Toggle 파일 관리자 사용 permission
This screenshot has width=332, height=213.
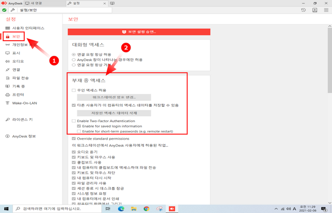click(74, 183)
